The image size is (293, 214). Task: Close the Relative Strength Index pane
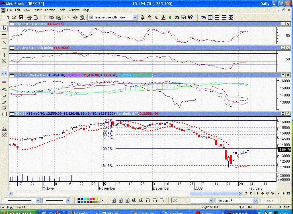[x=288, y=48]
